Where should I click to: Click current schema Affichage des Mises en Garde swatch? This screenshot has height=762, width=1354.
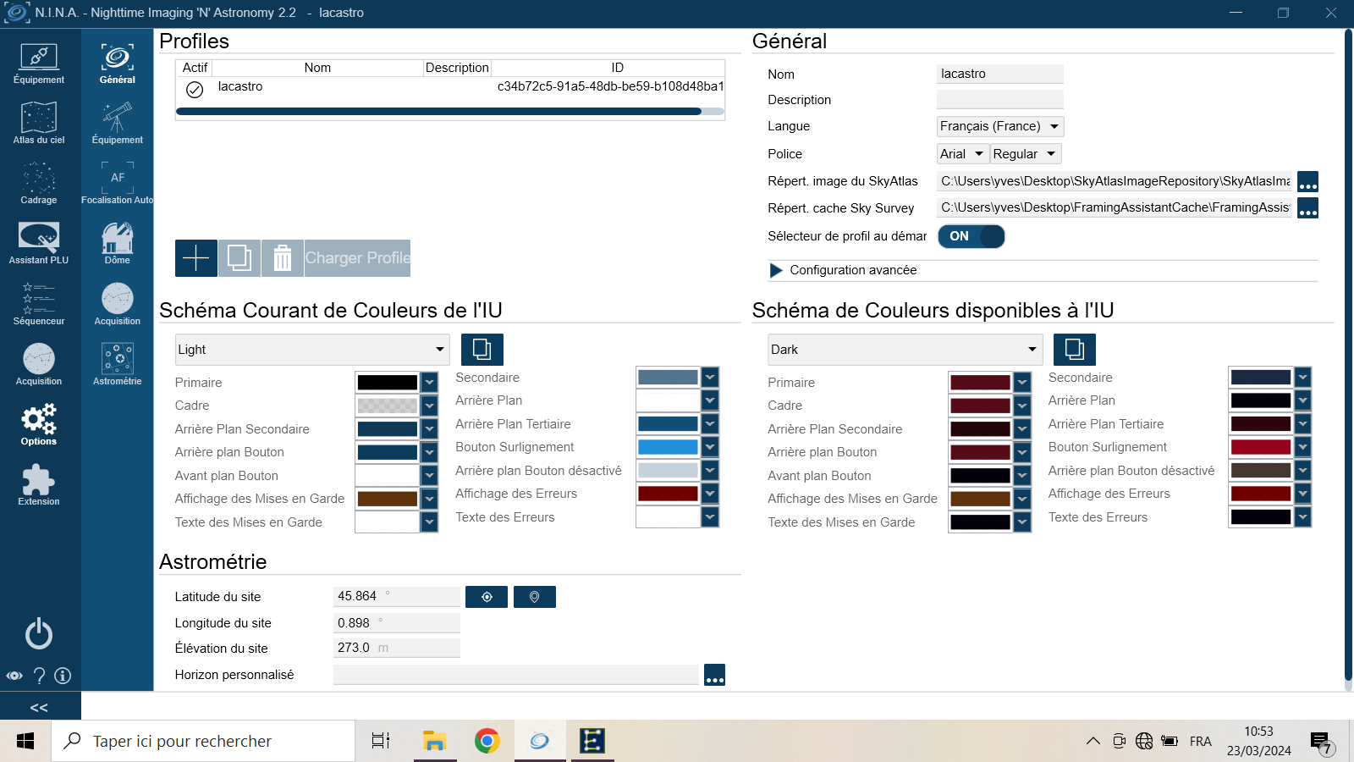point(388,499)
